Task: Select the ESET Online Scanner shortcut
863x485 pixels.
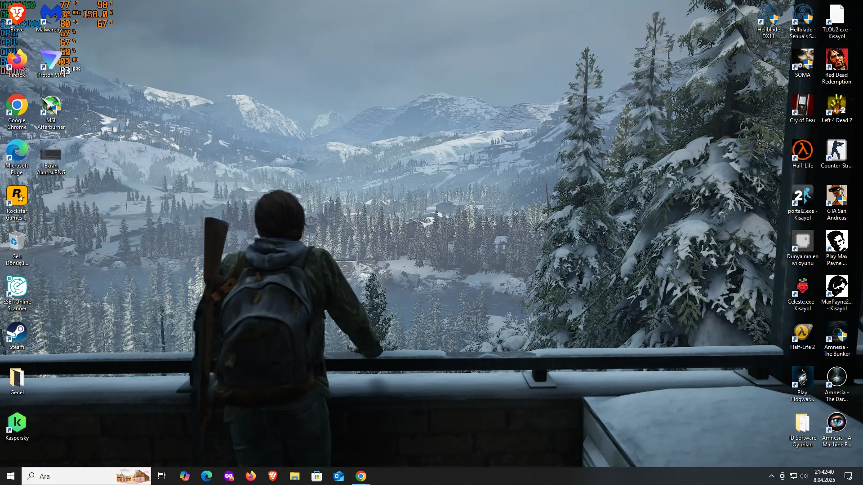Action: coord(17,293)
